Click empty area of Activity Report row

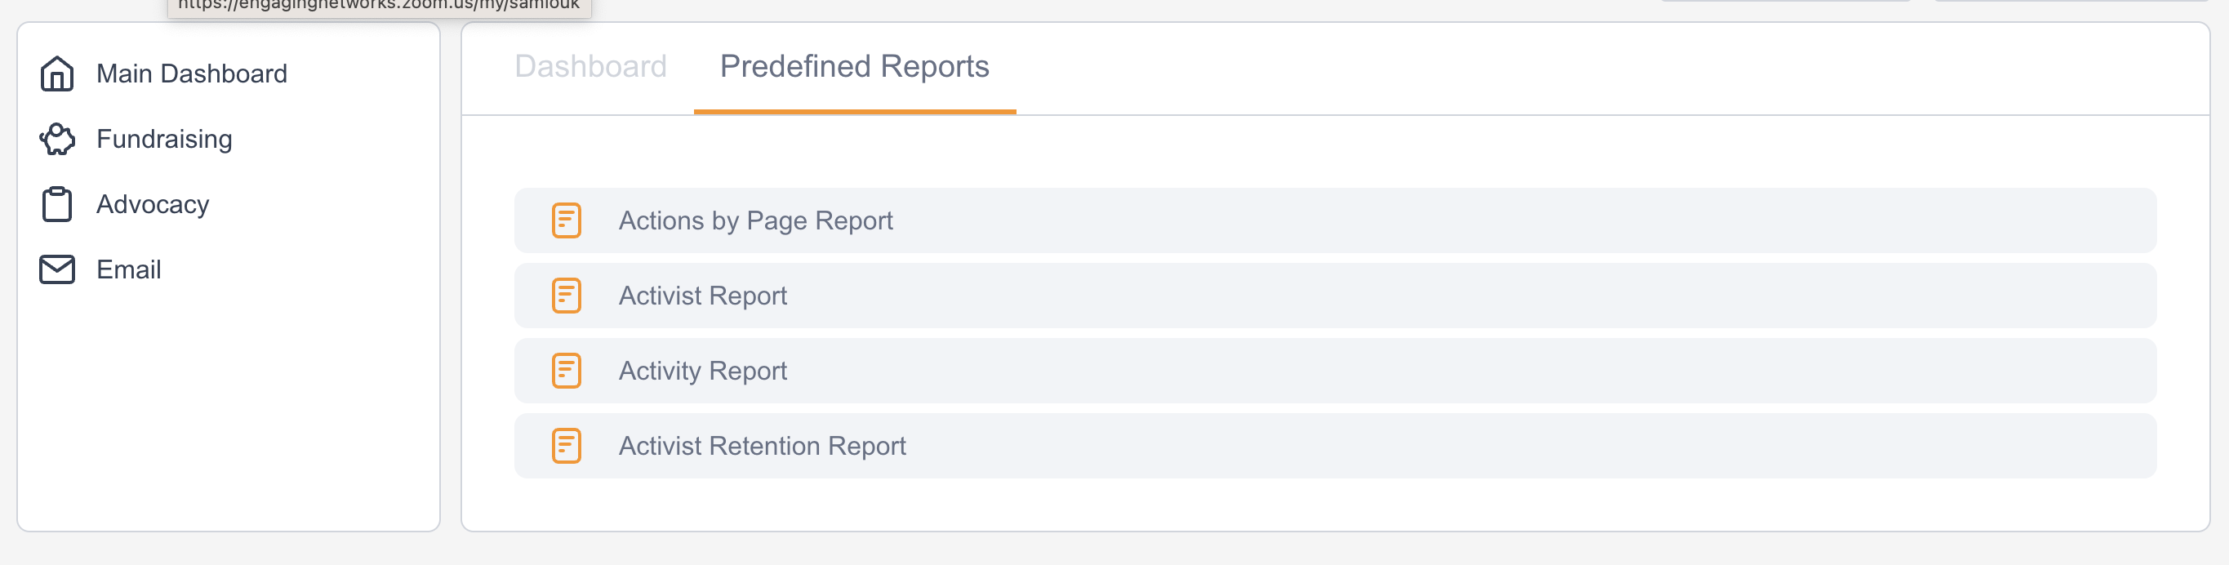click(1471, 371)
